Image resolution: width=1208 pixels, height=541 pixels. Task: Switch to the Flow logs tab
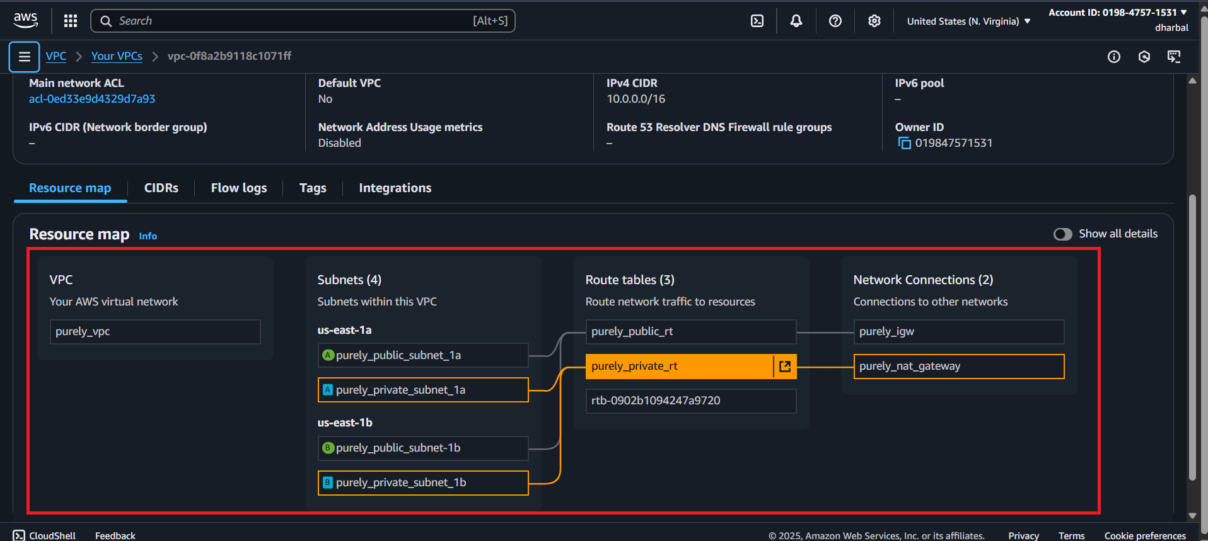[239, 188]
